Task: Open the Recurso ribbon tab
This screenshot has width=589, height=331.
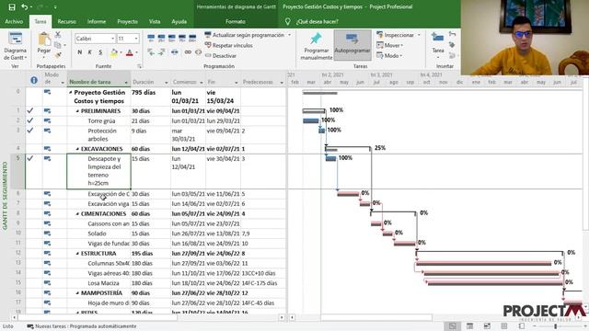Action: pos(67,22)
